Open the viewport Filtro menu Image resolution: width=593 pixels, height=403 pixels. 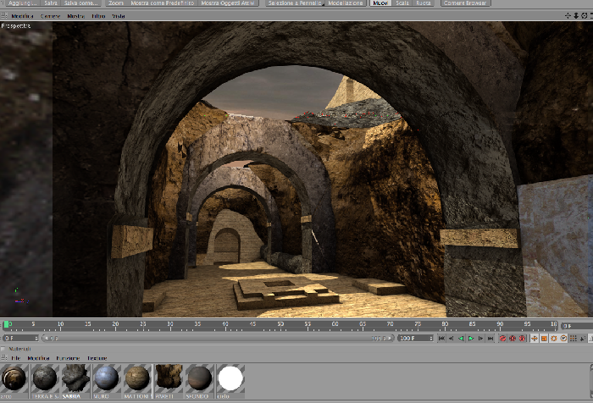(98, 16)
